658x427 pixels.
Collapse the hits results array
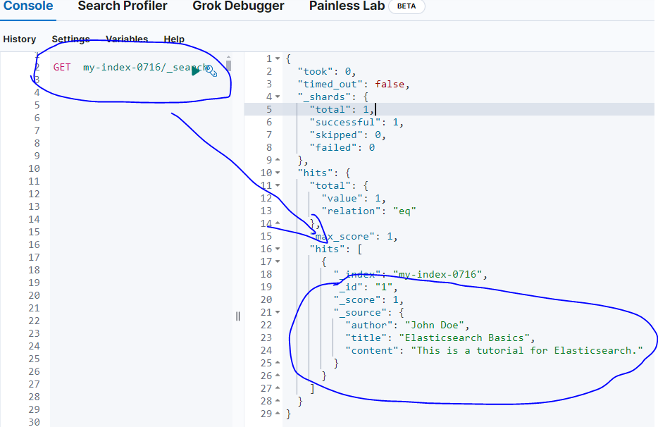[x=276, y=249]
